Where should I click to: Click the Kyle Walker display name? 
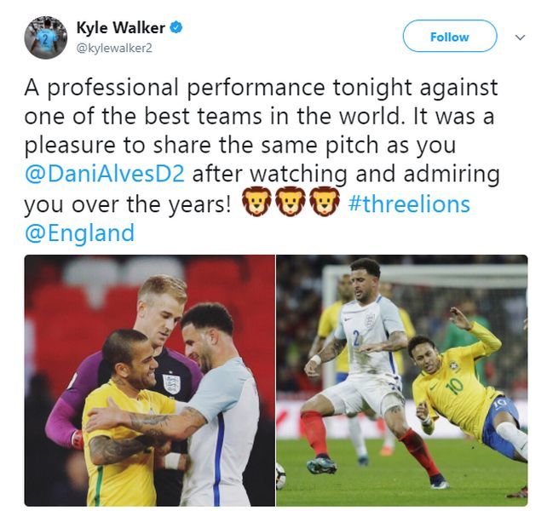point(121,28)
